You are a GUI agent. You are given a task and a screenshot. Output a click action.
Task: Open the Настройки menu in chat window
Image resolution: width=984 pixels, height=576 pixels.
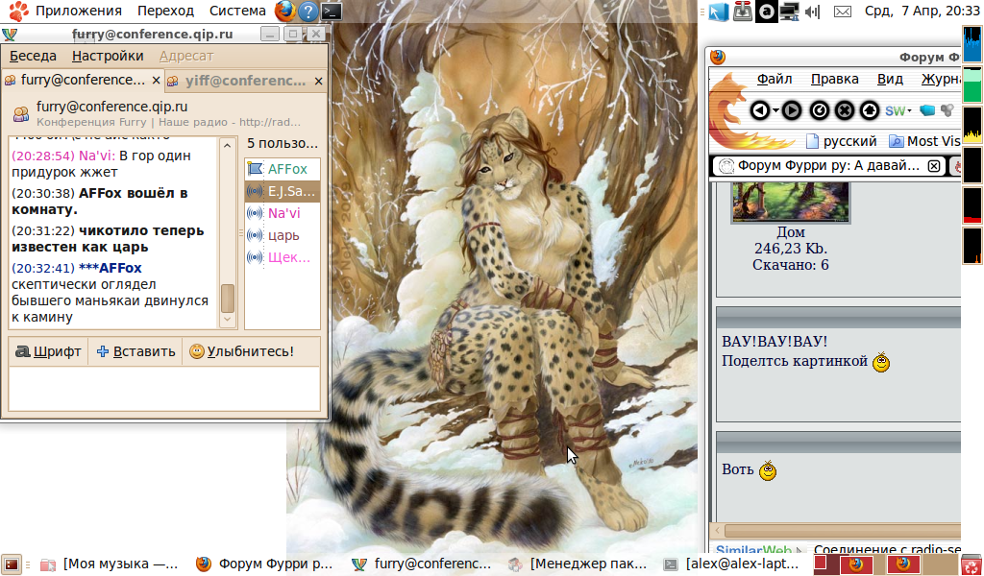108,56
